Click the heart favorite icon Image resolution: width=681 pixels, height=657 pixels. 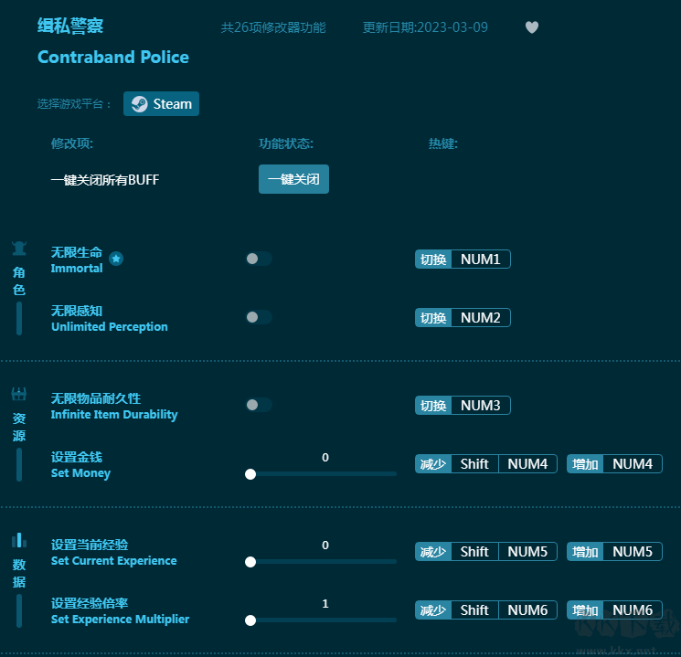(532, 27)
